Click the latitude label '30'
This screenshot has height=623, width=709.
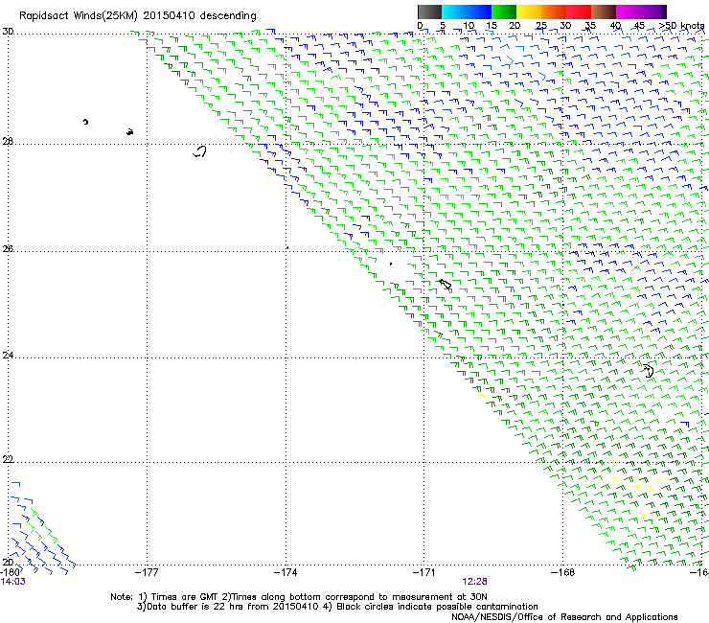[8, 32]
